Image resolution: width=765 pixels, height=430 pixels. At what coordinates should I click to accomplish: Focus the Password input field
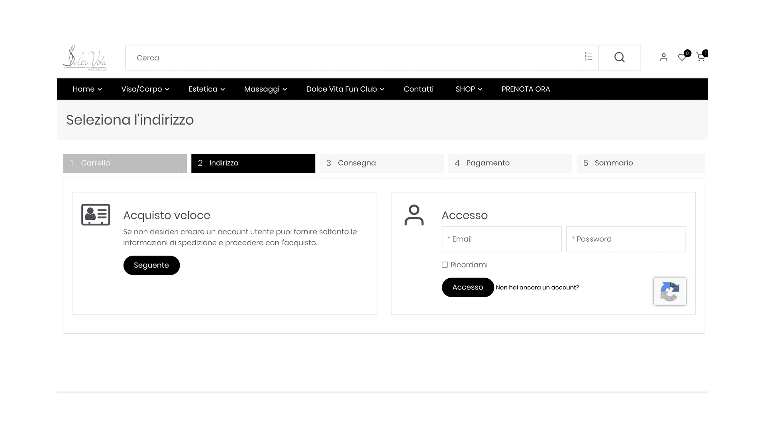coord(626,239)
